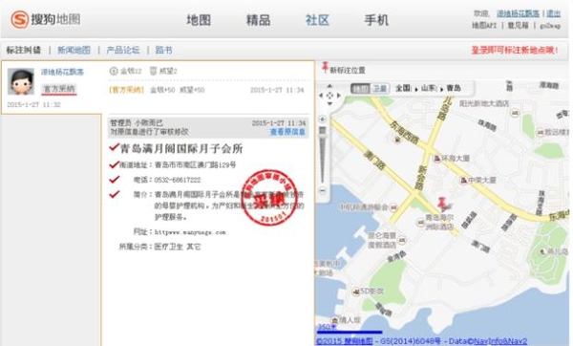Open the 社区 navigation tab

point(317,20)
